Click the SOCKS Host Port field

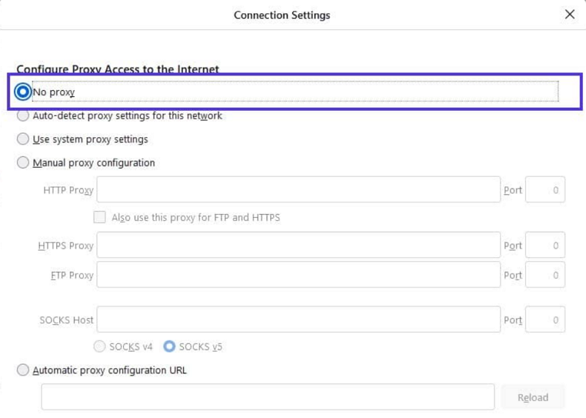click(545, 320)
